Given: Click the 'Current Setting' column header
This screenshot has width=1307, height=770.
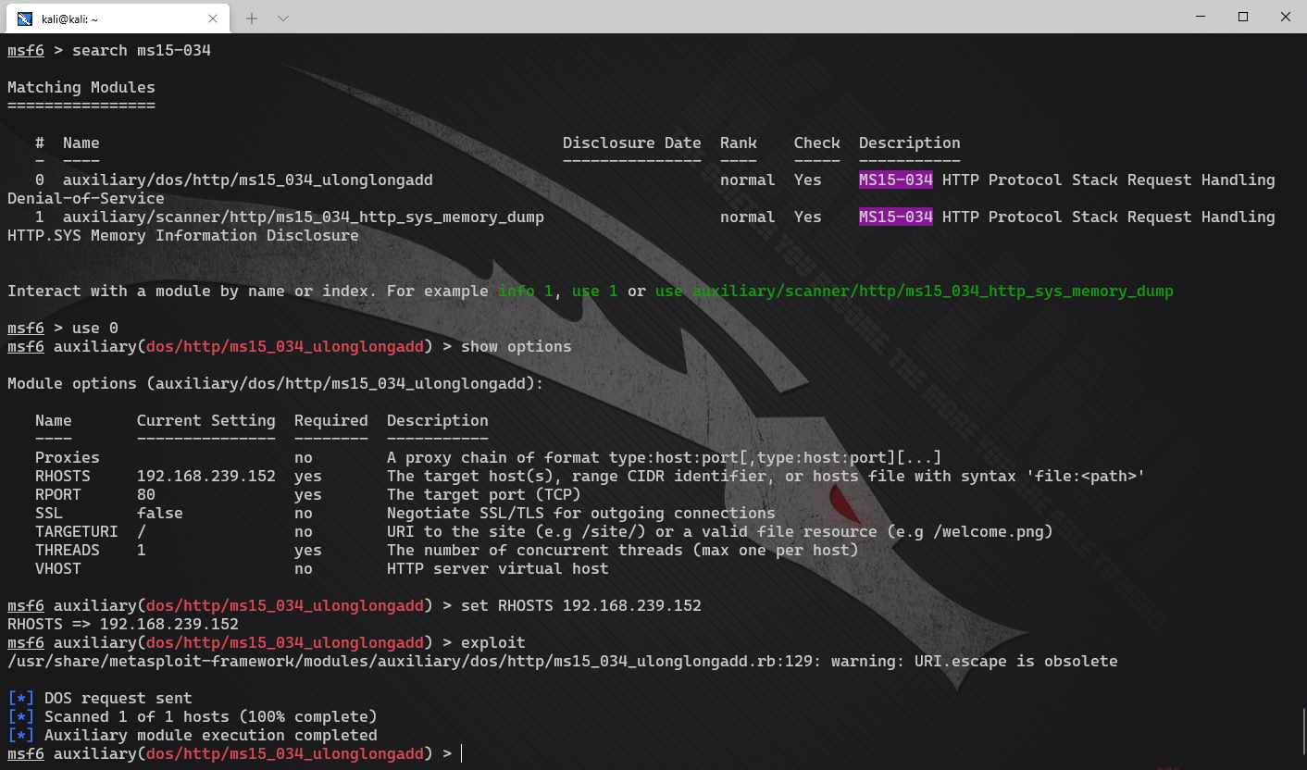Looking at the screenshot, I should coord(206,420).
